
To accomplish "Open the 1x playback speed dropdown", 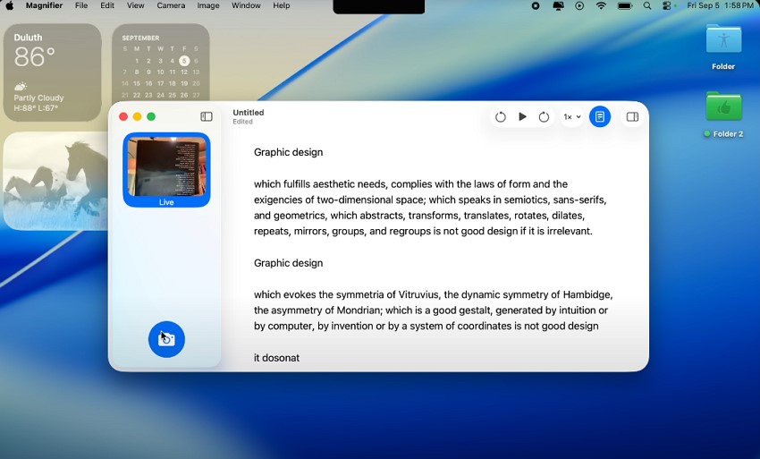I will pos(572,117).
